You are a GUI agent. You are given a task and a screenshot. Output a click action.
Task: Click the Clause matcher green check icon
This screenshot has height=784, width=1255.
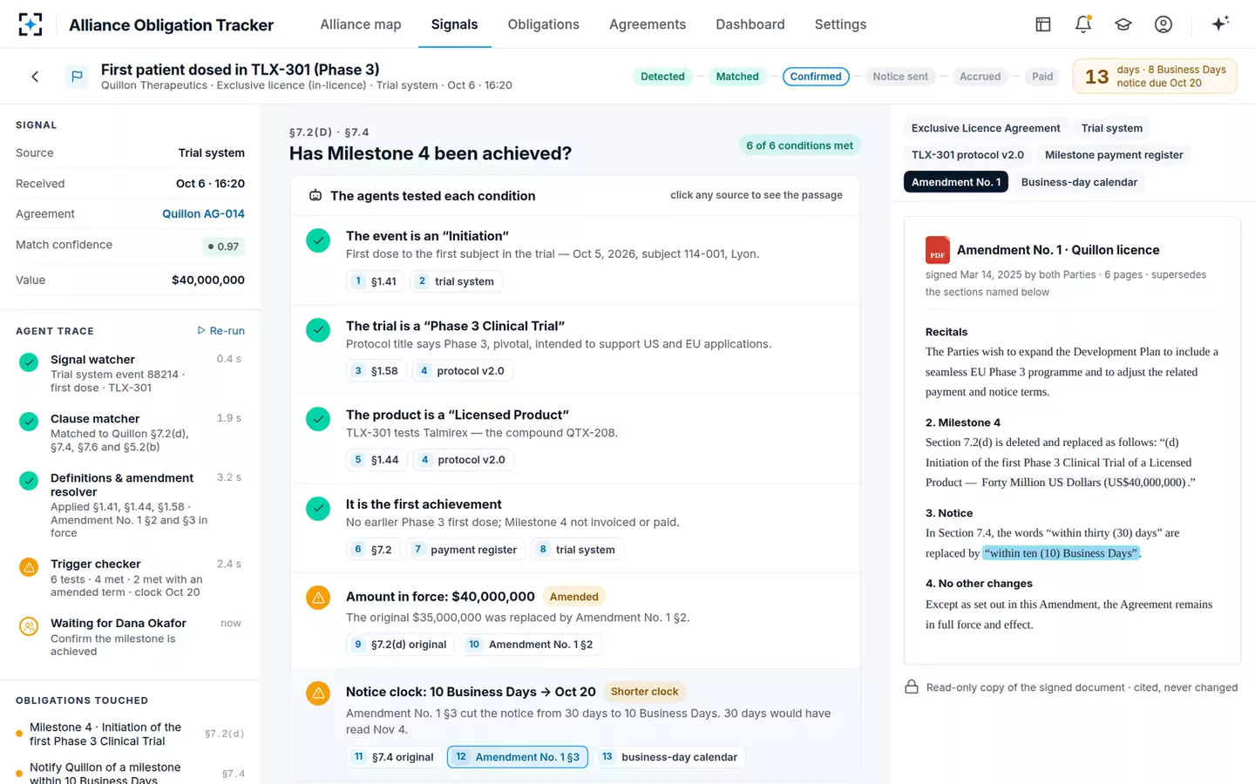pos(29,421)
